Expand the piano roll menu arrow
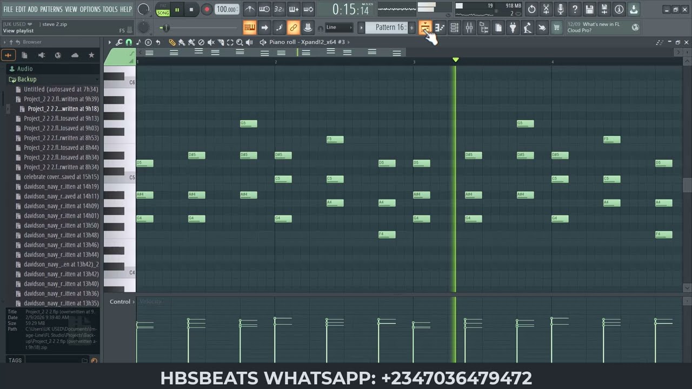692x389 pixels. [109, 42]
